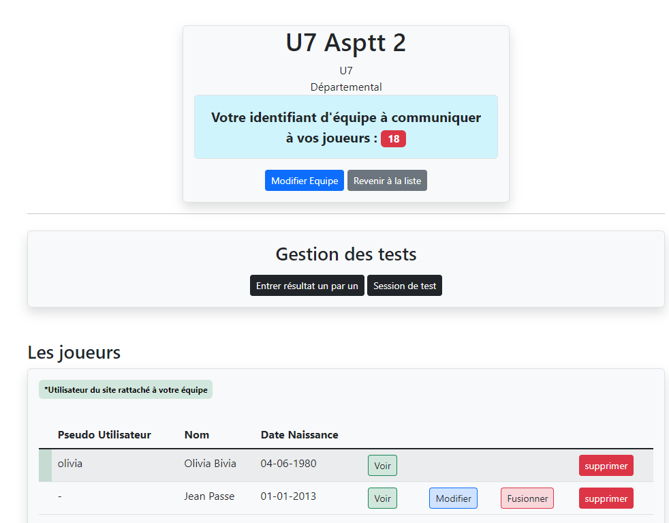The height and width of the screenshot is (523, 669).
Task: Click the green site-user legend badge
Action: pyautogui.click(x=125, y=389)
